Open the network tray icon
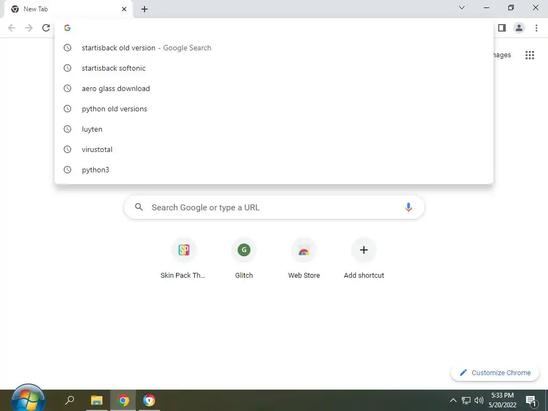The width and height of the screenshot is (548, 411). tap(466, 400)
